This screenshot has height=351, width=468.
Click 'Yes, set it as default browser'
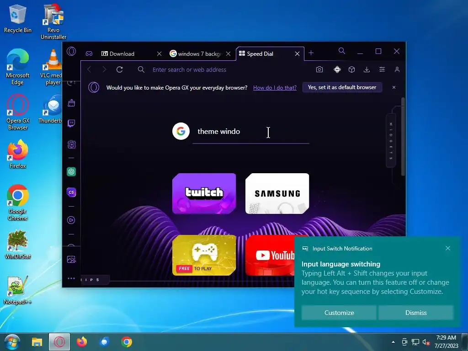342,87
